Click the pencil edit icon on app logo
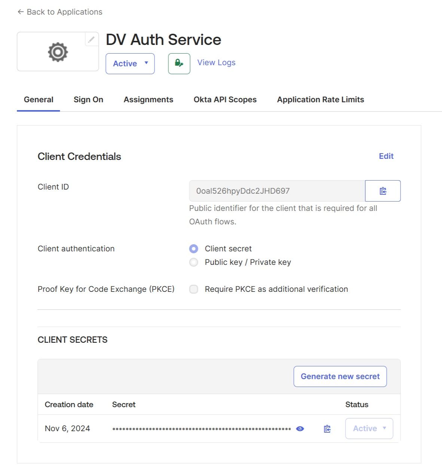Screen dimensions: 442x472 tap(91, 39)
